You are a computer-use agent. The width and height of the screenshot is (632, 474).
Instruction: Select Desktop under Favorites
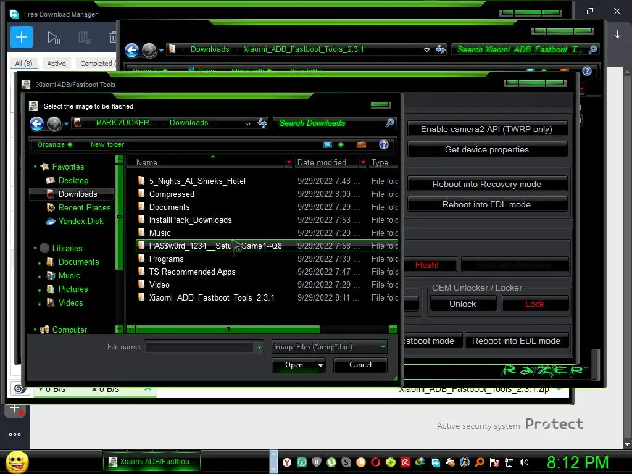(73, 181)
